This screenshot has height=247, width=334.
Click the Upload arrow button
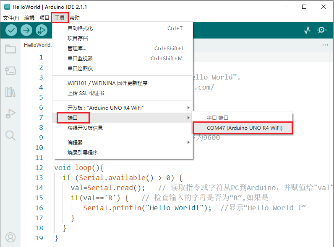pos(26,30)
